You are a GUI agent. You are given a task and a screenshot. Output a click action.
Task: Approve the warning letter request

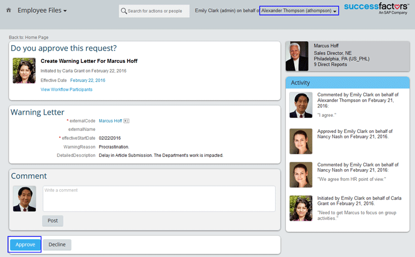tap(25, 245)
